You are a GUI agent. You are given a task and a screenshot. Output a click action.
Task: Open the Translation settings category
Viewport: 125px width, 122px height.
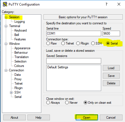click(x=22, y=57)
